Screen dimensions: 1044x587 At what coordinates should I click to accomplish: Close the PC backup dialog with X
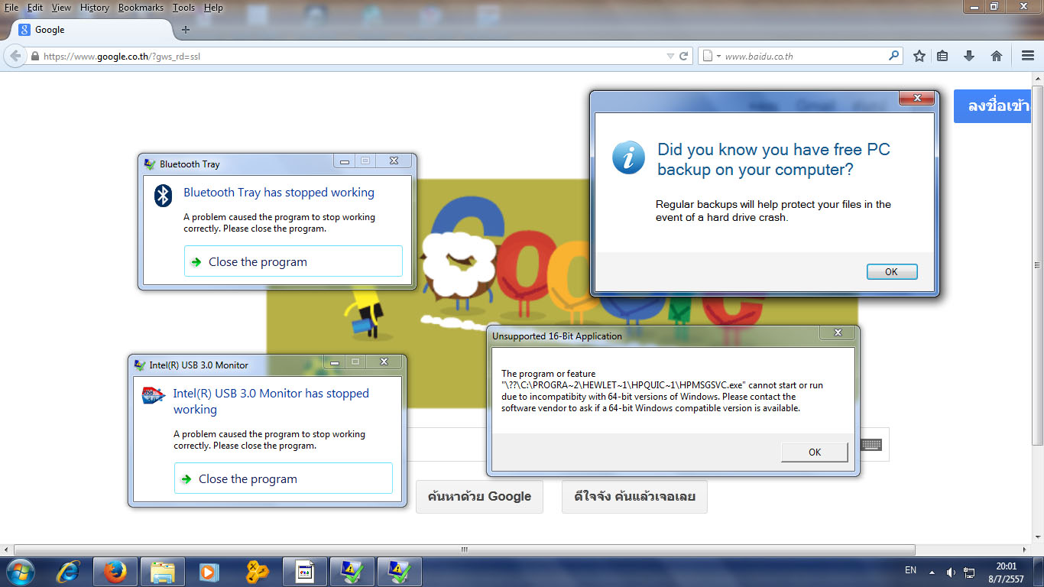(x=916, y=98)
